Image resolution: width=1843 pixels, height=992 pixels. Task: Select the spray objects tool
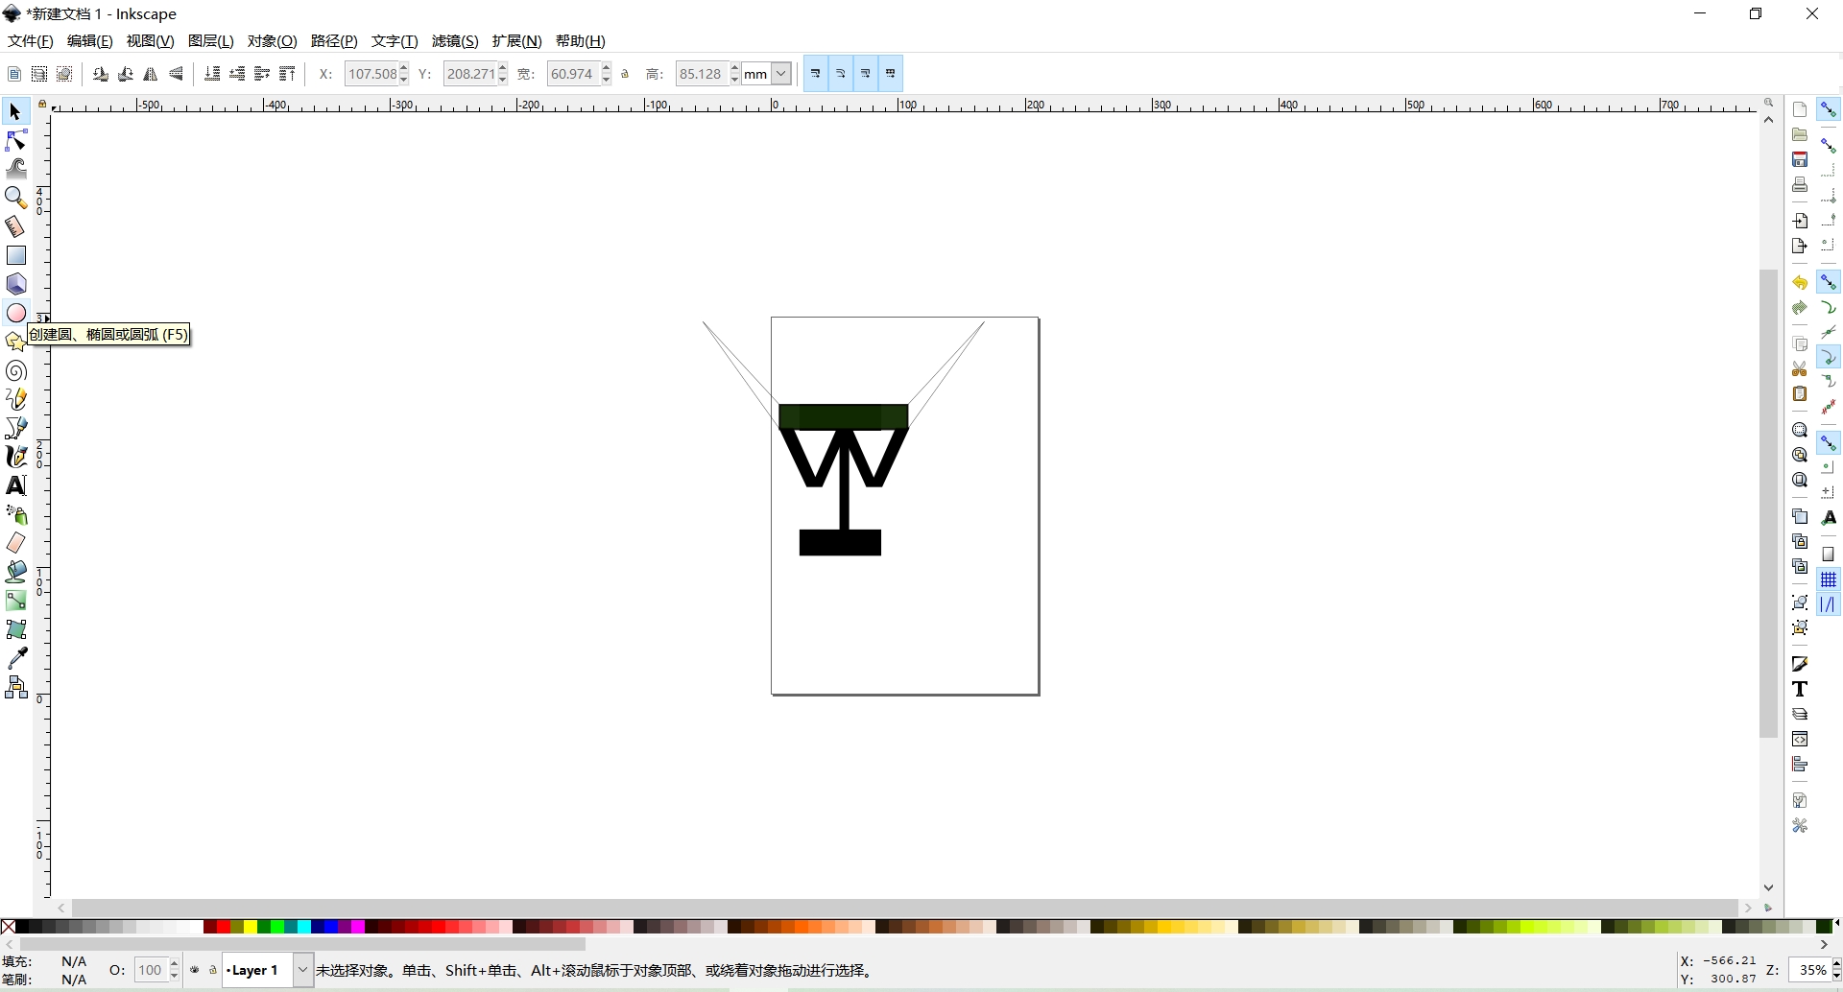[15, 515]
